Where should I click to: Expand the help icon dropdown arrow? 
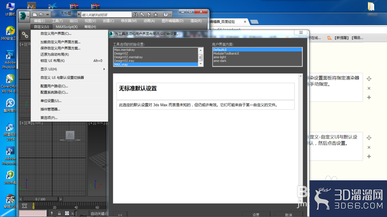pos(170,15)
